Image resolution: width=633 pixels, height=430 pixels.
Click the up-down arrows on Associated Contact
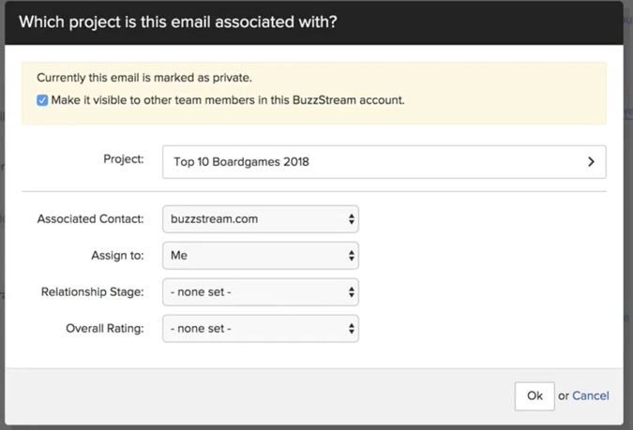(352, 219)
